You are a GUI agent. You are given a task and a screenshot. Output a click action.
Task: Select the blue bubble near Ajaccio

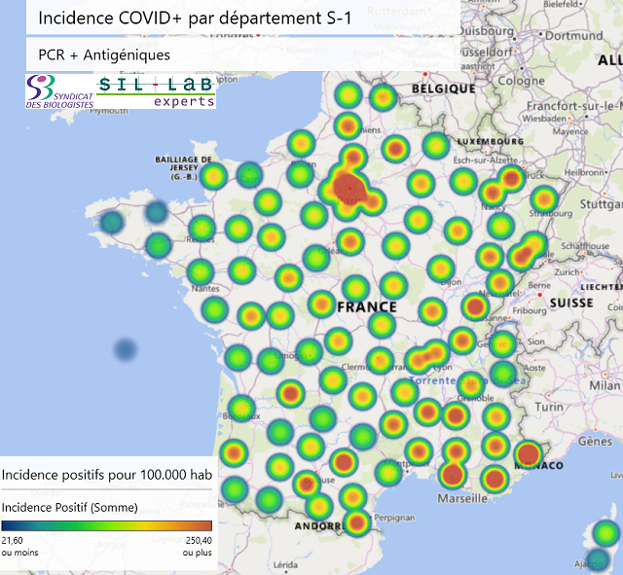coord(598,559)
